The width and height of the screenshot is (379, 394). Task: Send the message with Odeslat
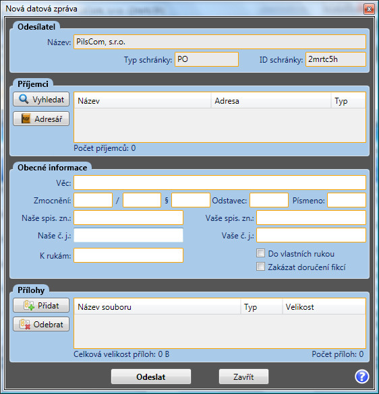click(x=151, y=376)
